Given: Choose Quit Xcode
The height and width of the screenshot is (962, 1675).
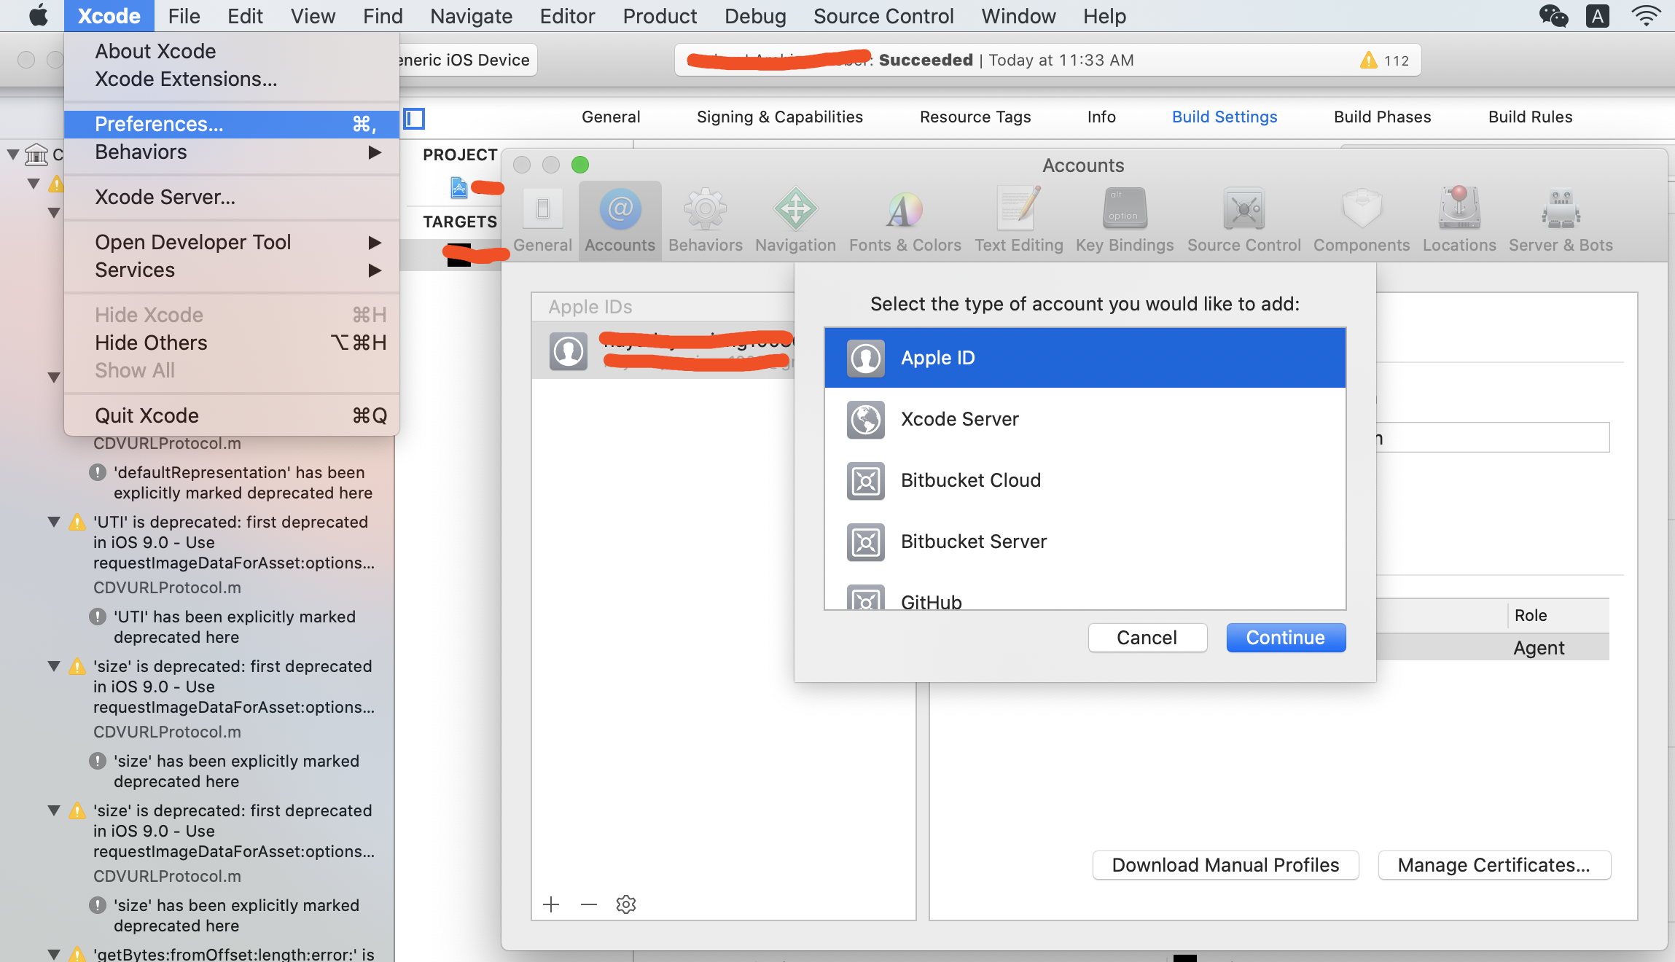Looking at the screenshot, I should coord(232,415).
